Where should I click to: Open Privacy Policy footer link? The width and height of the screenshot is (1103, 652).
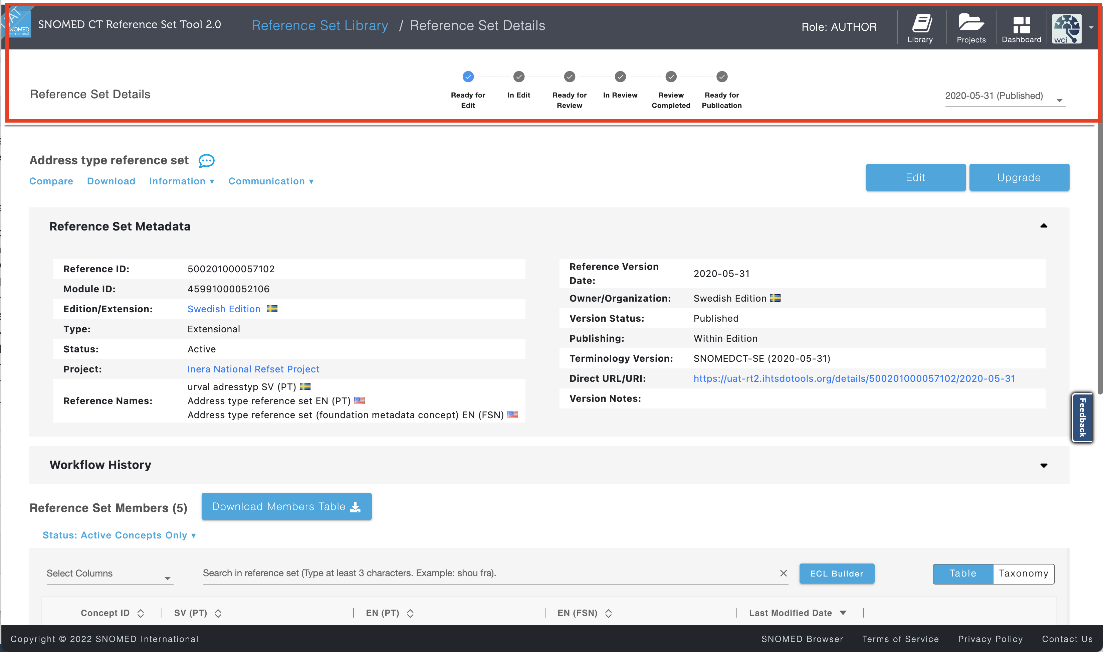click(990, 639)
